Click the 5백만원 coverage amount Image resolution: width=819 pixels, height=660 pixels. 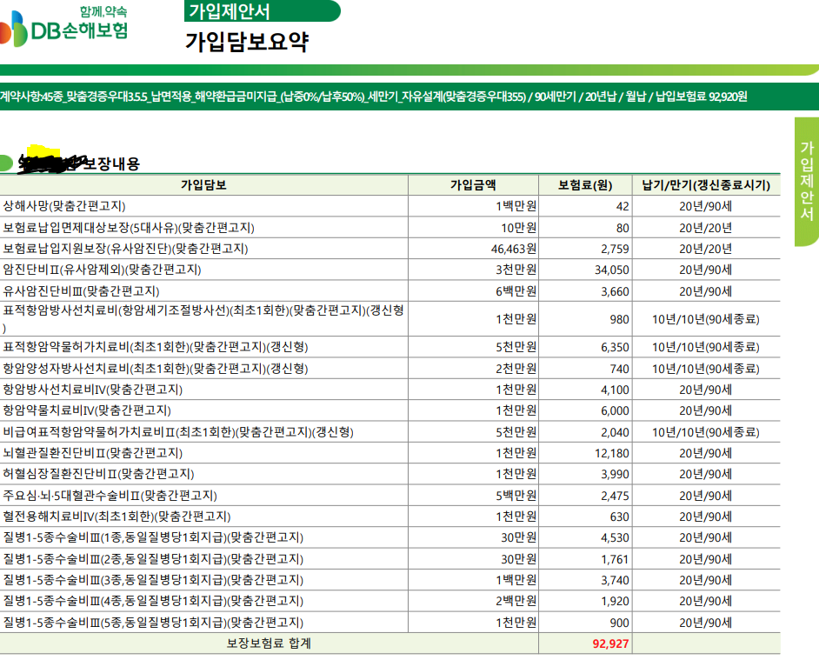(x=516, y=496)
